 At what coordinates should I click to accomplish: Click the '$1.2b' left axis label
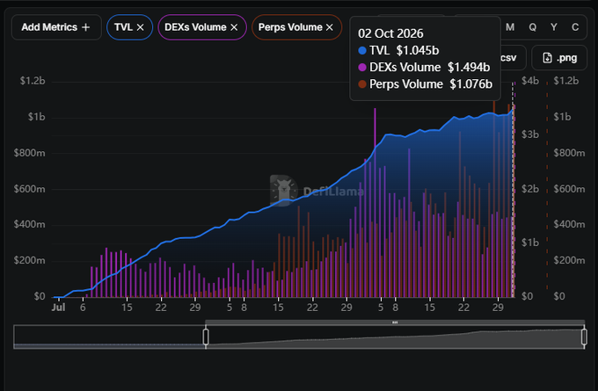pyautogui.click(x=33, y=81)
